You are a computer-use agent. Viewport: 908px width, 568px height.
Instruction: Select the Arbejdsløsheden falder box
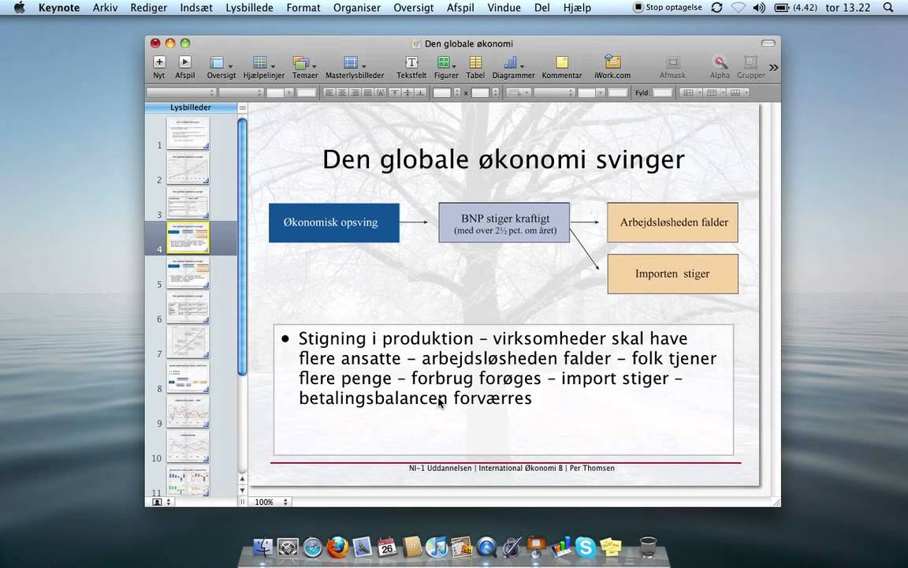[x=673, y=222]
